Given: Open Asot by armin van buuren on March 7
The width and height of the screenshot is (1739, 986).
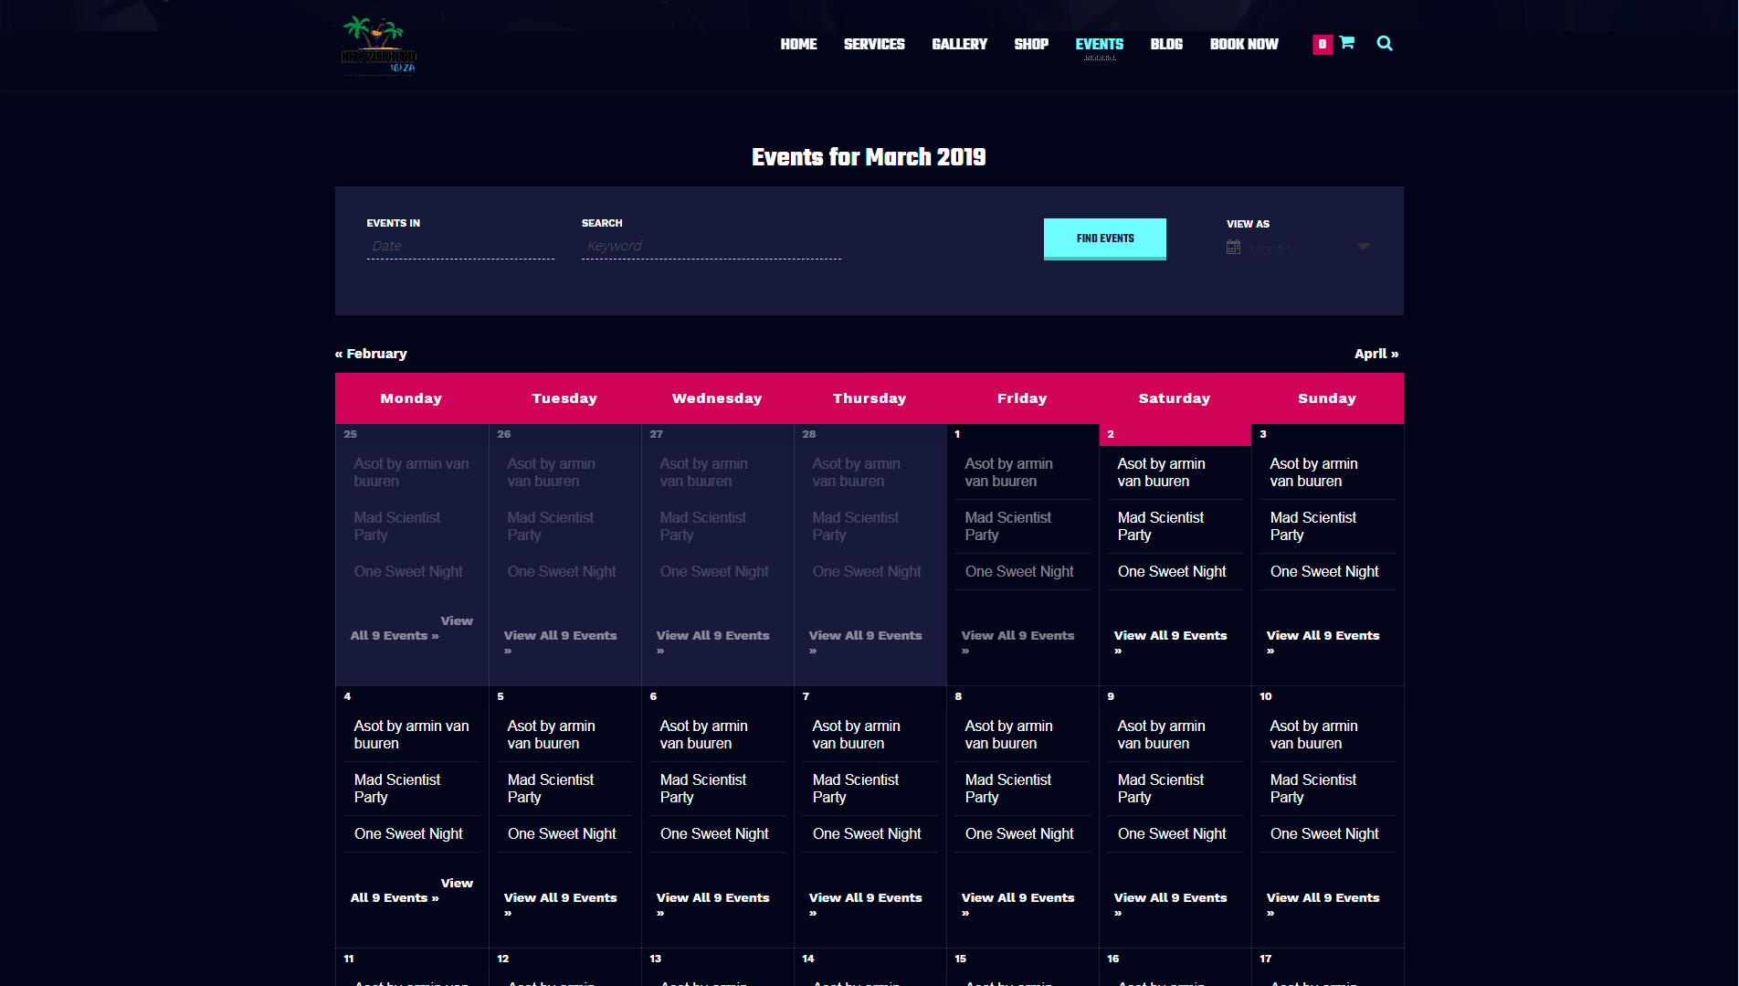Looking at the screenshot, I should [857, 735].
